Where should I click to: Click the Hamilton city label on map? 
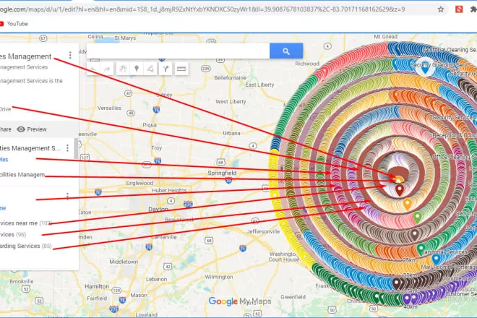tap(97, 286)
